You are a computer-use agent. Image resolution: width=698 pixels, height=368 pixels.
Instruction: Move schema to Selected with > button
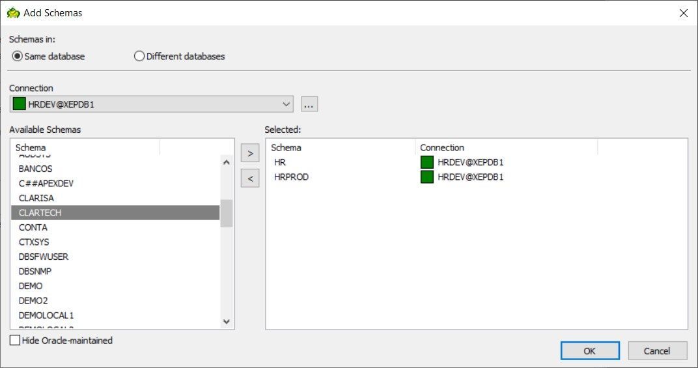coord(250,153)
